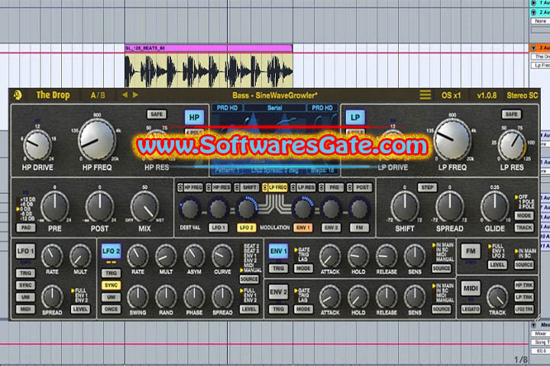Disable the blue LFO 2 section button
The height and width of the screenshot is (366, 550).
click(x=112, y=251)
